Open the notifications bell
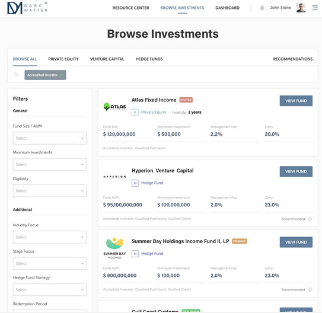Image resolution: width=322 pixels, height=313 pixels. pos(262,8)
